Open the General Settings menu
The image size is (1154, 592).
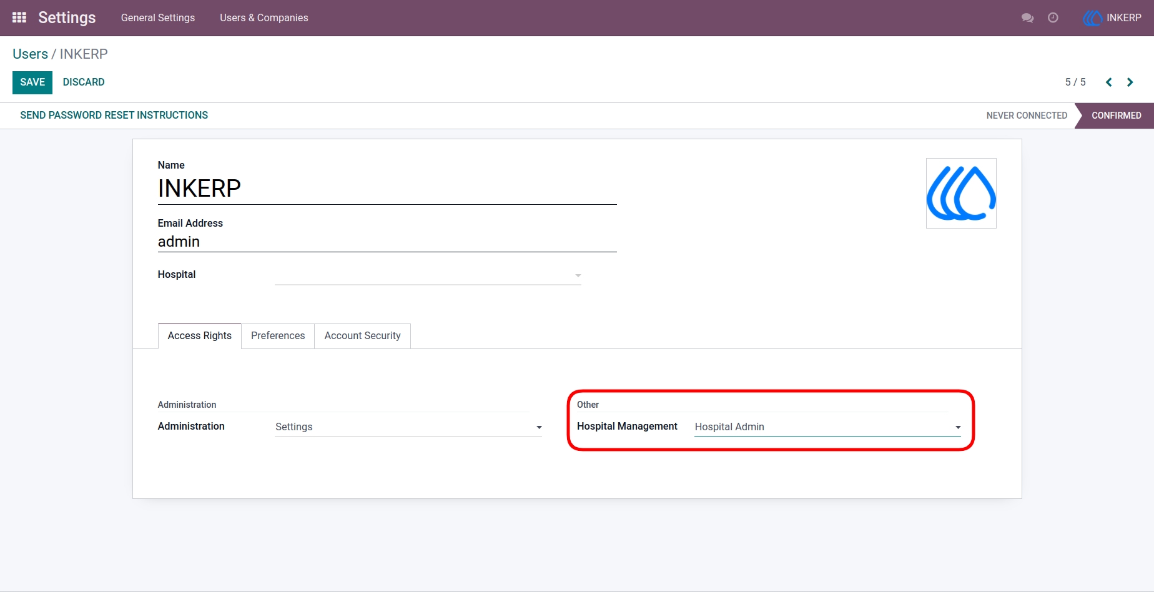pos(158,17)
